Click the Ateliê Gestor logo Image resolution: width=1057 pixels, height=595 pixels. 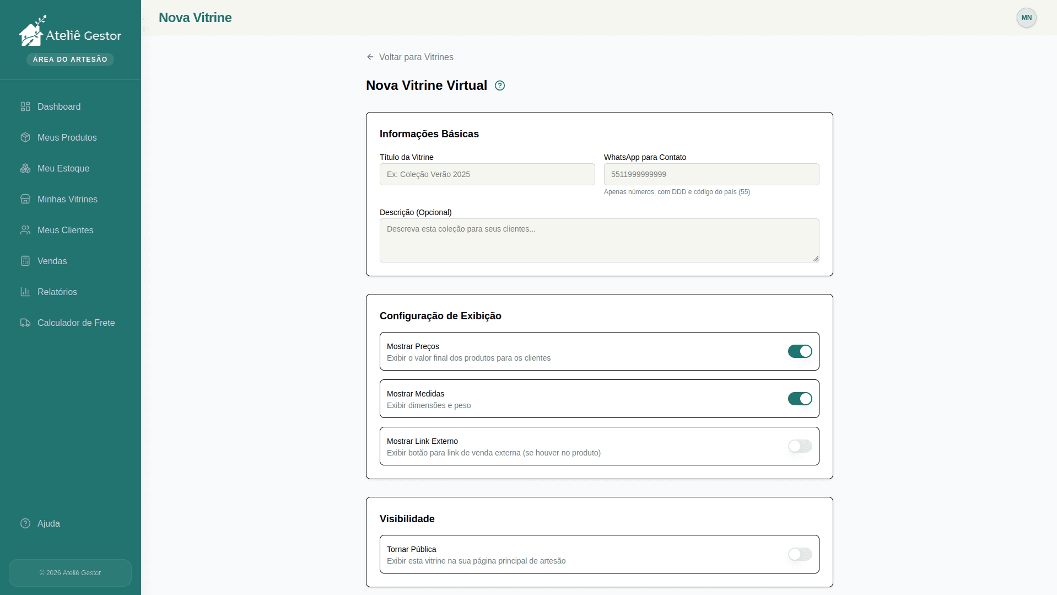pos(70,33)
